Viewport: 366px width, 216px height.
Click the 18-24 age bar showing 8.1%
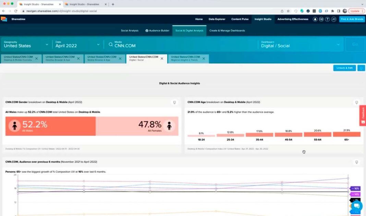pyautogui.click(x=201, y=136)
